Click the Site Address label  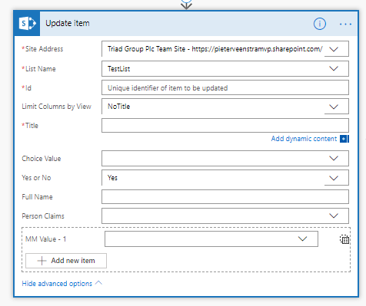click(44, 49)
